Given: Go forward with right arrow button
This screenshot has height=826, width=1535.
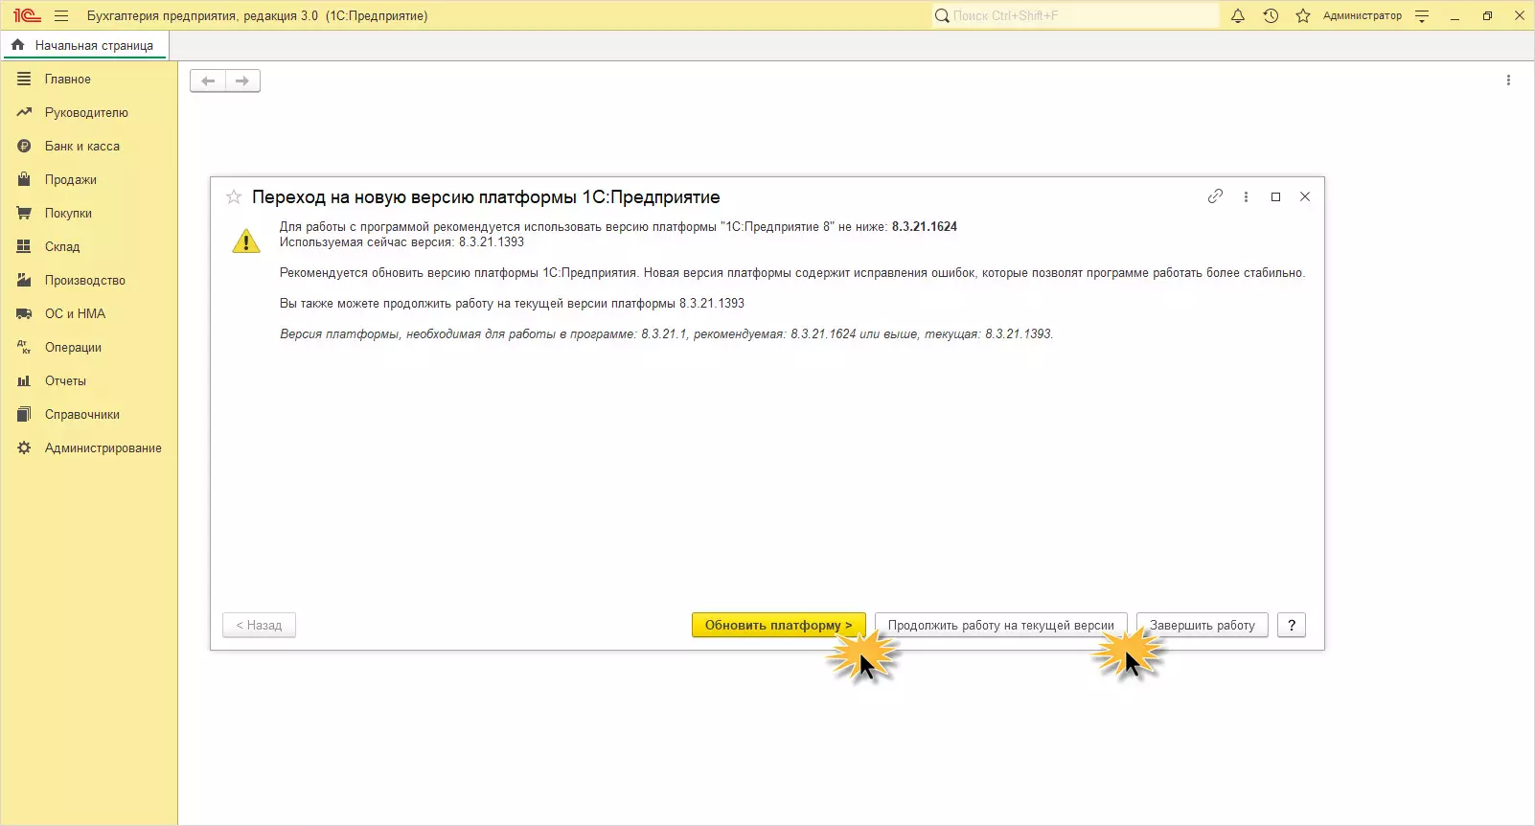Looking at the screenshot, I should coord(242,80).
